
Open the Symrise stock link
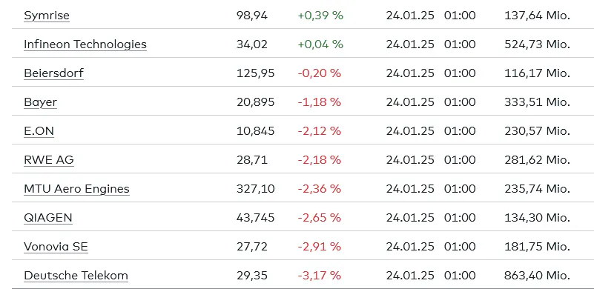pyautogui.click(x=47, y=16)
